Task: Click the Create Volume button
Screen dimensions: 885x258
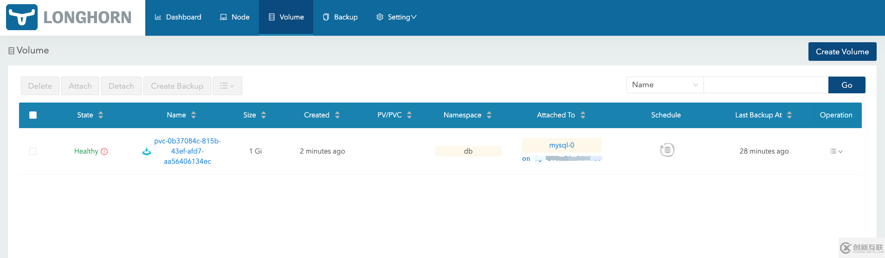Action: click(842, 52)
